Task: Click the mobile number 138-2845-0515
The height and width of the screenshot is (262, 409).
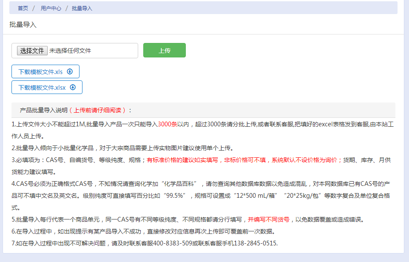Action: (256, 243)
